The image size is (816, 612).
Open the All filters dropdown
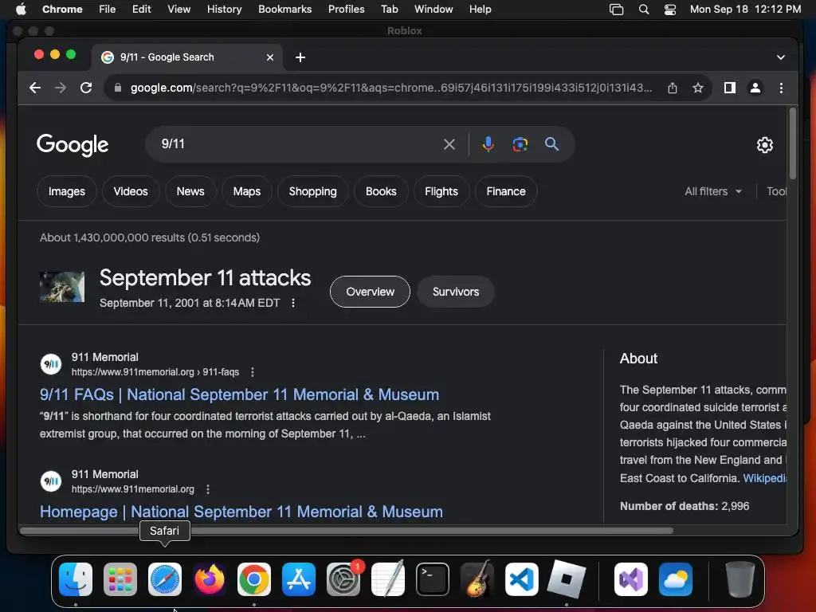click(x=713, y=191)
